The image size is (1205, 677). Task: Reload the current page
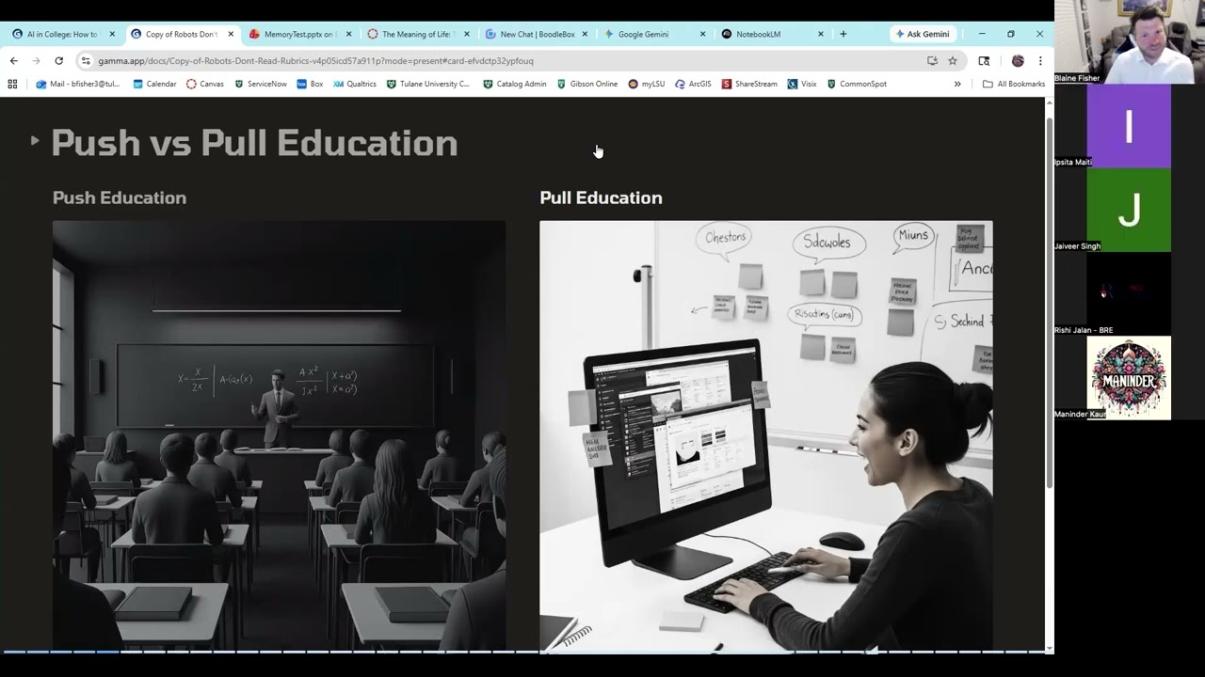point(58,60)
